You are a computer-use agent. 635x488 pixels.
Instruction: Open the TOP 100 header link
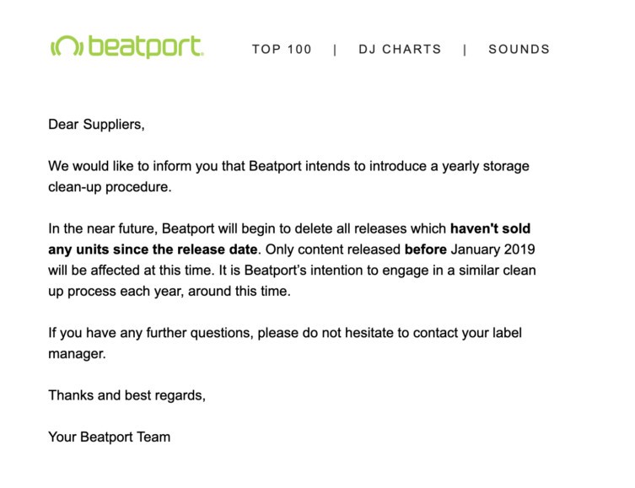(x=282, y=50)
